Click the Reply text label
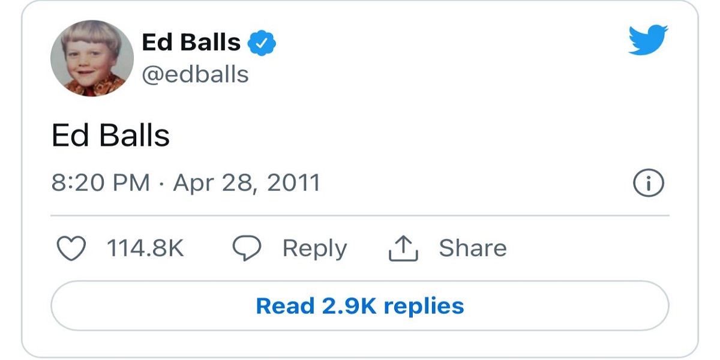Image resolution: width=720 pixels, height=360 pixels. [x=314, y=248]
